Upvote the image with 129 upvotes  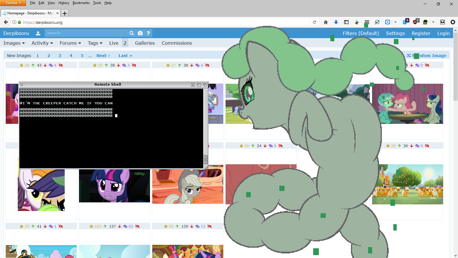pyautogui.click(x=177, y=226)
